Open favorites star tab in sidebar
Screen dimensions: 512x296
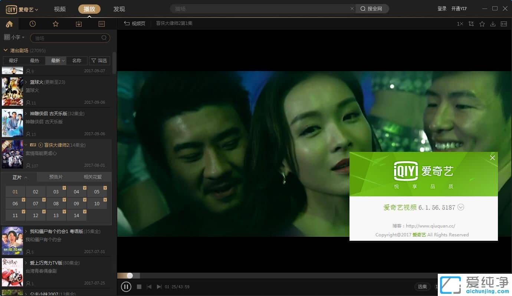[56, 24]
